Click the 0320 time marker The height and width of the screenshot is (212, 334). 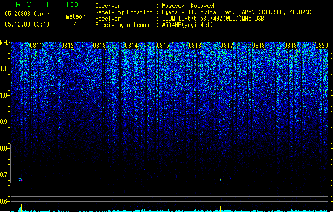(322, 46)
